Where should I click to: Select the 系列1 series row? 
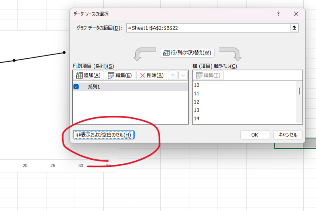click(130, 87)
